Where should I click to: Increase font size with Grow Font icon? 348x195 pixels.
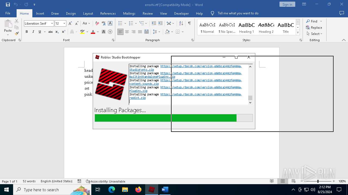70,24
